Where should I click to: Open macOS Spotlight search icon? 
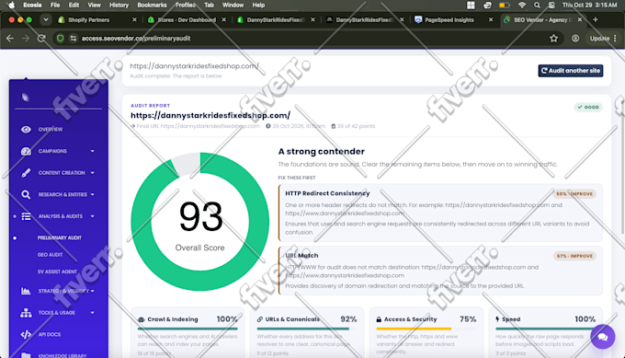click(537, 6)
